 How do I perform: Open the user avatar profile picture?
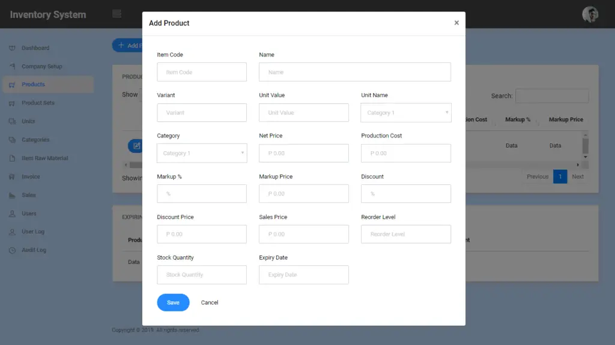[x=590, y=14]
